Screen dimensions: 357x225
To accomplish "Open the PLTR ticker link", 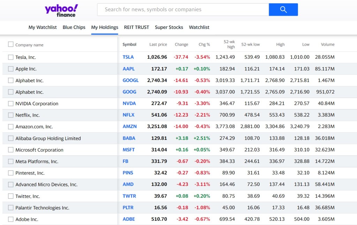I will click(x=128, y=208).
